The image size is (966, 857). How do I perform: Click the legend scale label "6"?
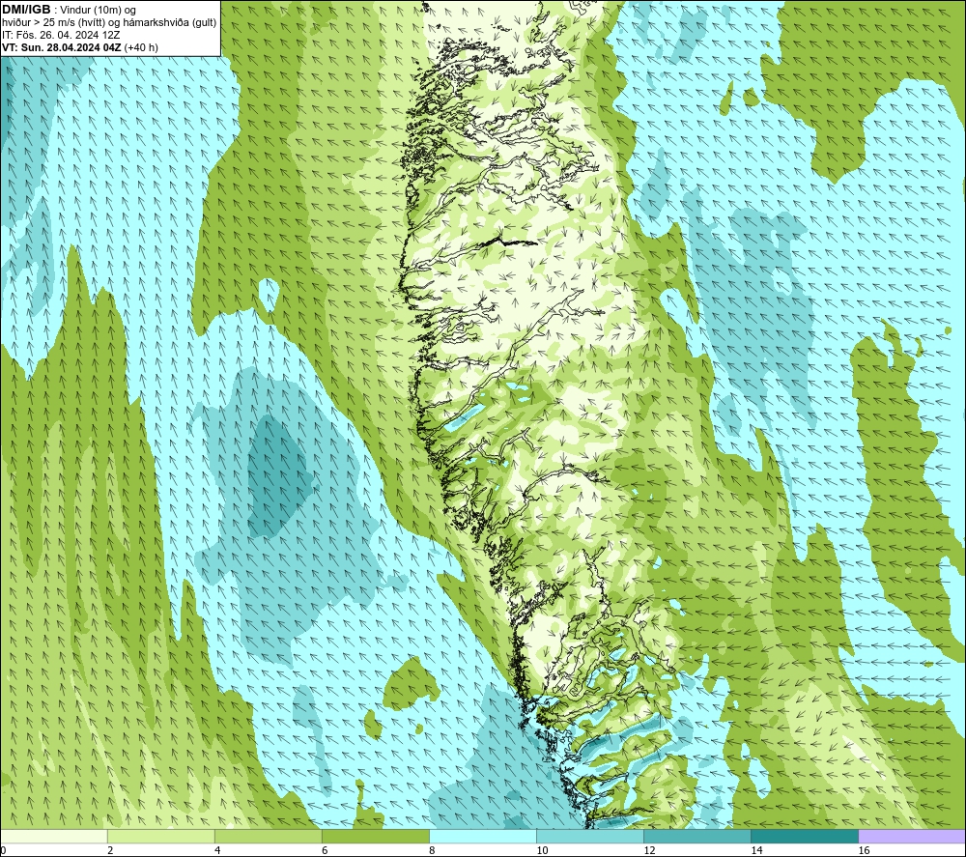click(325, 850)
